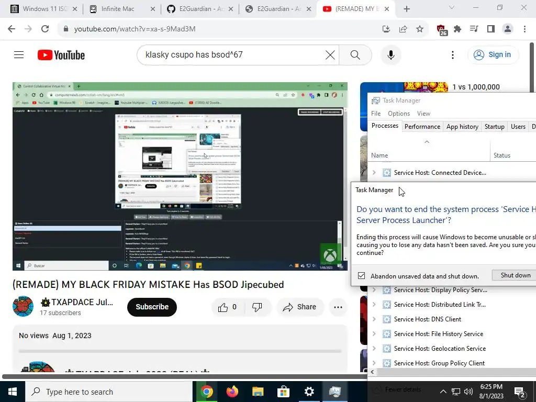Open TXAPDACE channel avatar
The width and height of the screenshot is (536, 402).
coord(23,306)
